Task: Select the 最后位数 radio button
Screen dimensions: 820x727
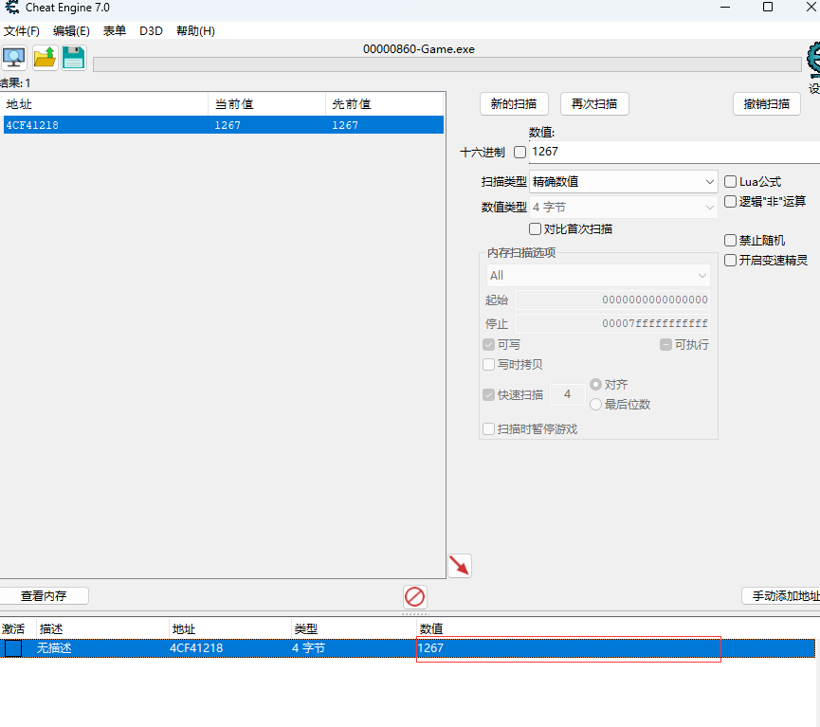Action: [x=595, y=405]
